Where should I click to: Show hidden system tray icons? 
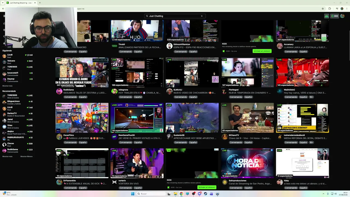[x=323, y=194]
